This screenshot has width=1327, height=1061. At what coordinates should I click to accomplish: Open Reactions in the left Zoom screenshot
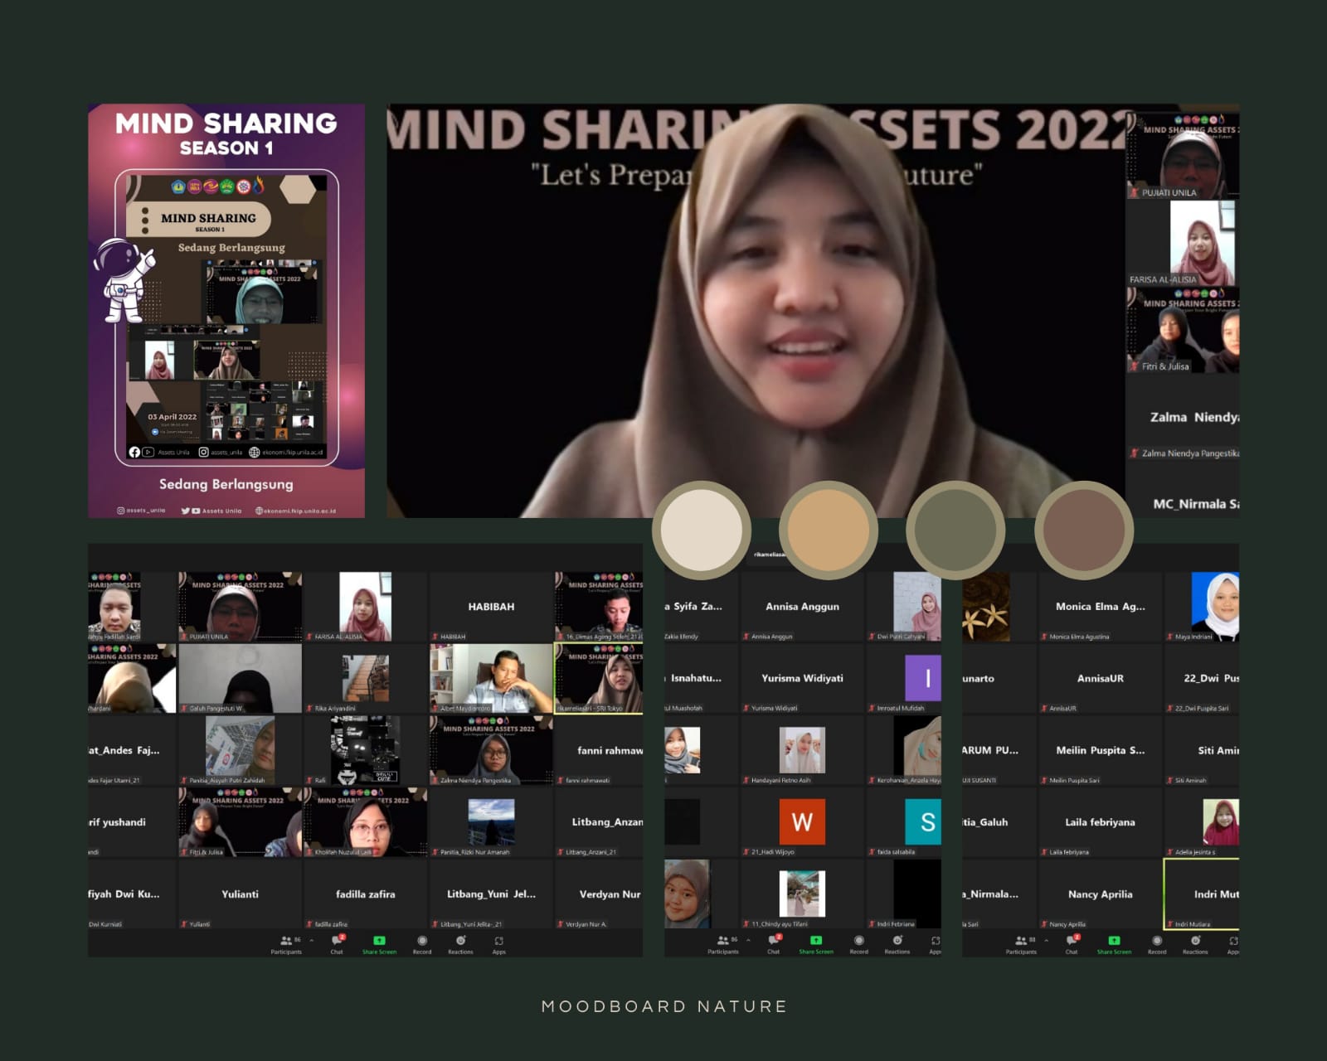460,945
